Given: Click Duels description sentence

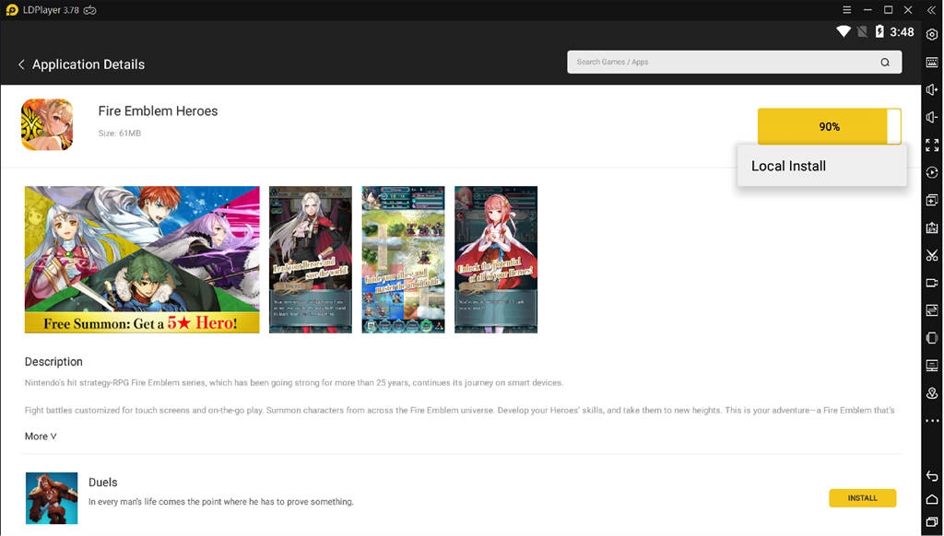Looking at the screenshot, I should tap(221, 502).
